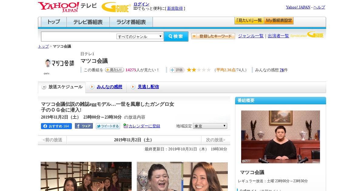Click the 番組概要 panel header
Image resolution: width=364 pixels, height=191 pixels.
(281, 101)
